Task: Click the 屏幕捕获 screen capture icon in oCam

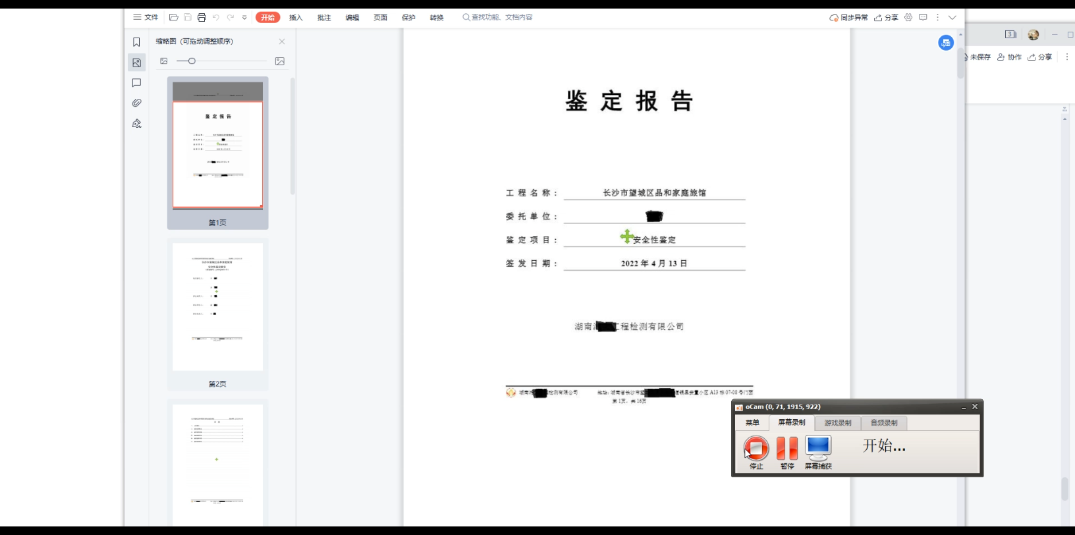Action: click(x=818, y=453)
